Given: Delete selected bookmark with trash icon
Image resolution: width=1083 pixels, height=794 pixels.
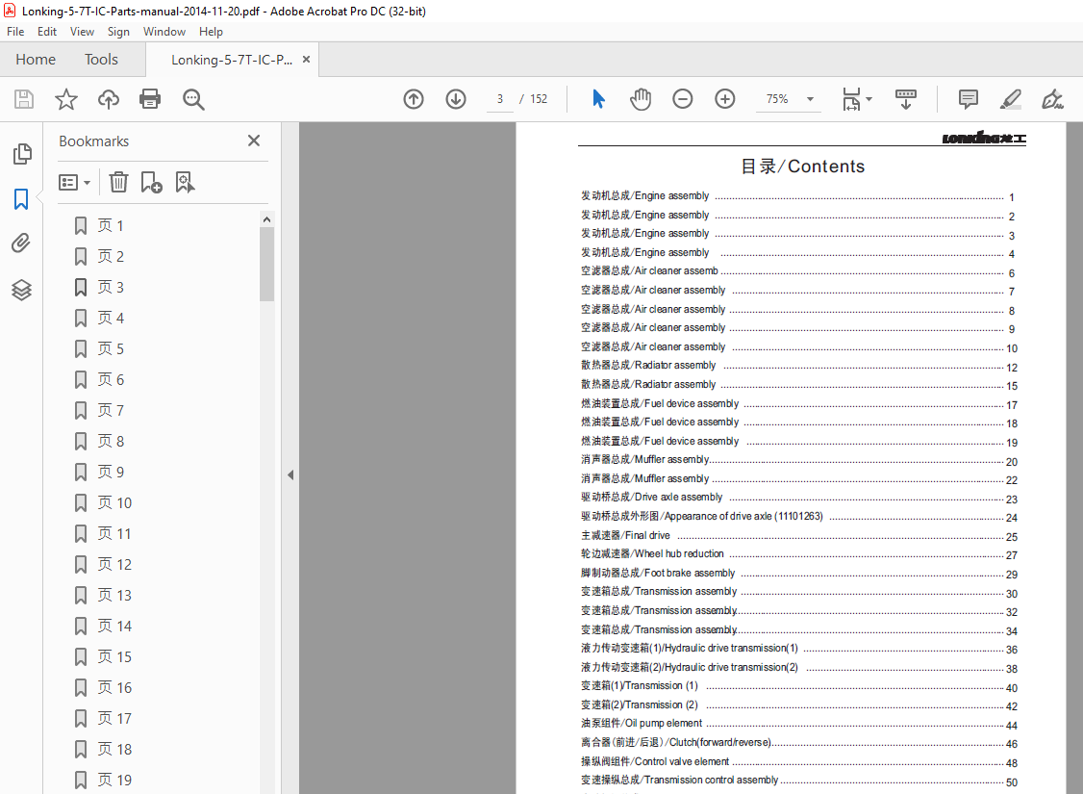Looking at the screenshot, I should (x=119, y=183).
